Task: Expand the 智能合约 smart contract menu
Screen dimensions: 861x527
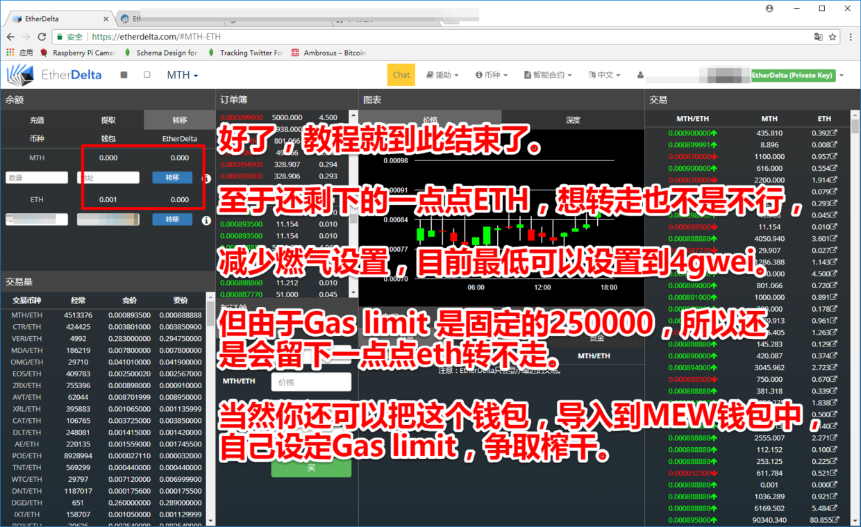Action: coord(548,75)
